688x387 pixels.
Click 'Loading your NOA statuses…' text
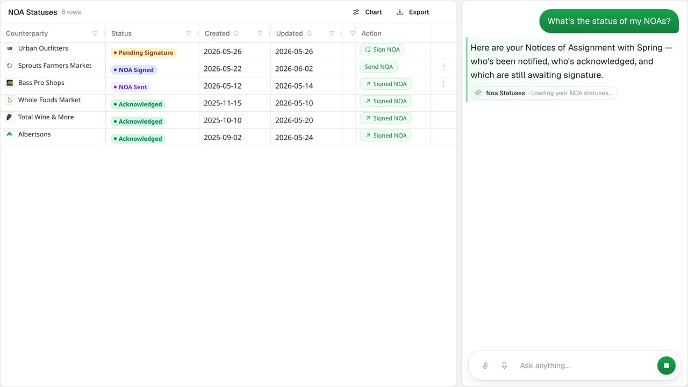point(571,93)
